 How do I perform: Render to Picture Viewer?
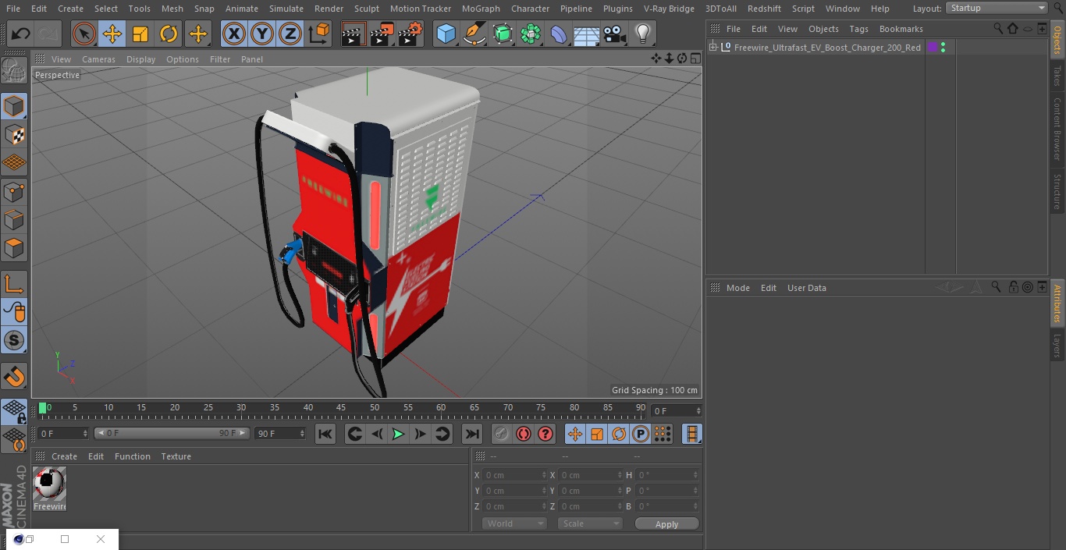point(382,34)
